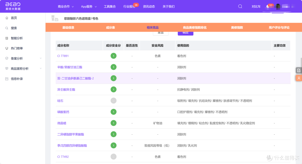This screenshot has width=302, height=164.
Task: Click the product thumbnail next to title
Action: (55, 18)
